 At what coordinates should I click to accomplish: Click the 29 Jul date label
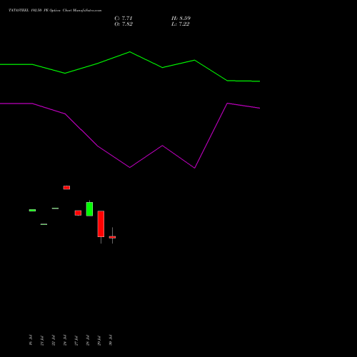point(99,341)
